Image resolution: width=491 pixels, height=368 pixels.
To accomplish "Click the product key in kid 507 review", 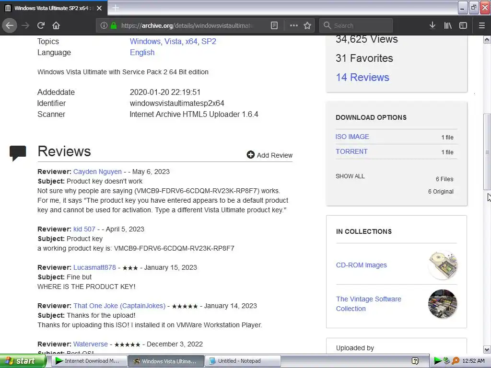I will [174, 248].
